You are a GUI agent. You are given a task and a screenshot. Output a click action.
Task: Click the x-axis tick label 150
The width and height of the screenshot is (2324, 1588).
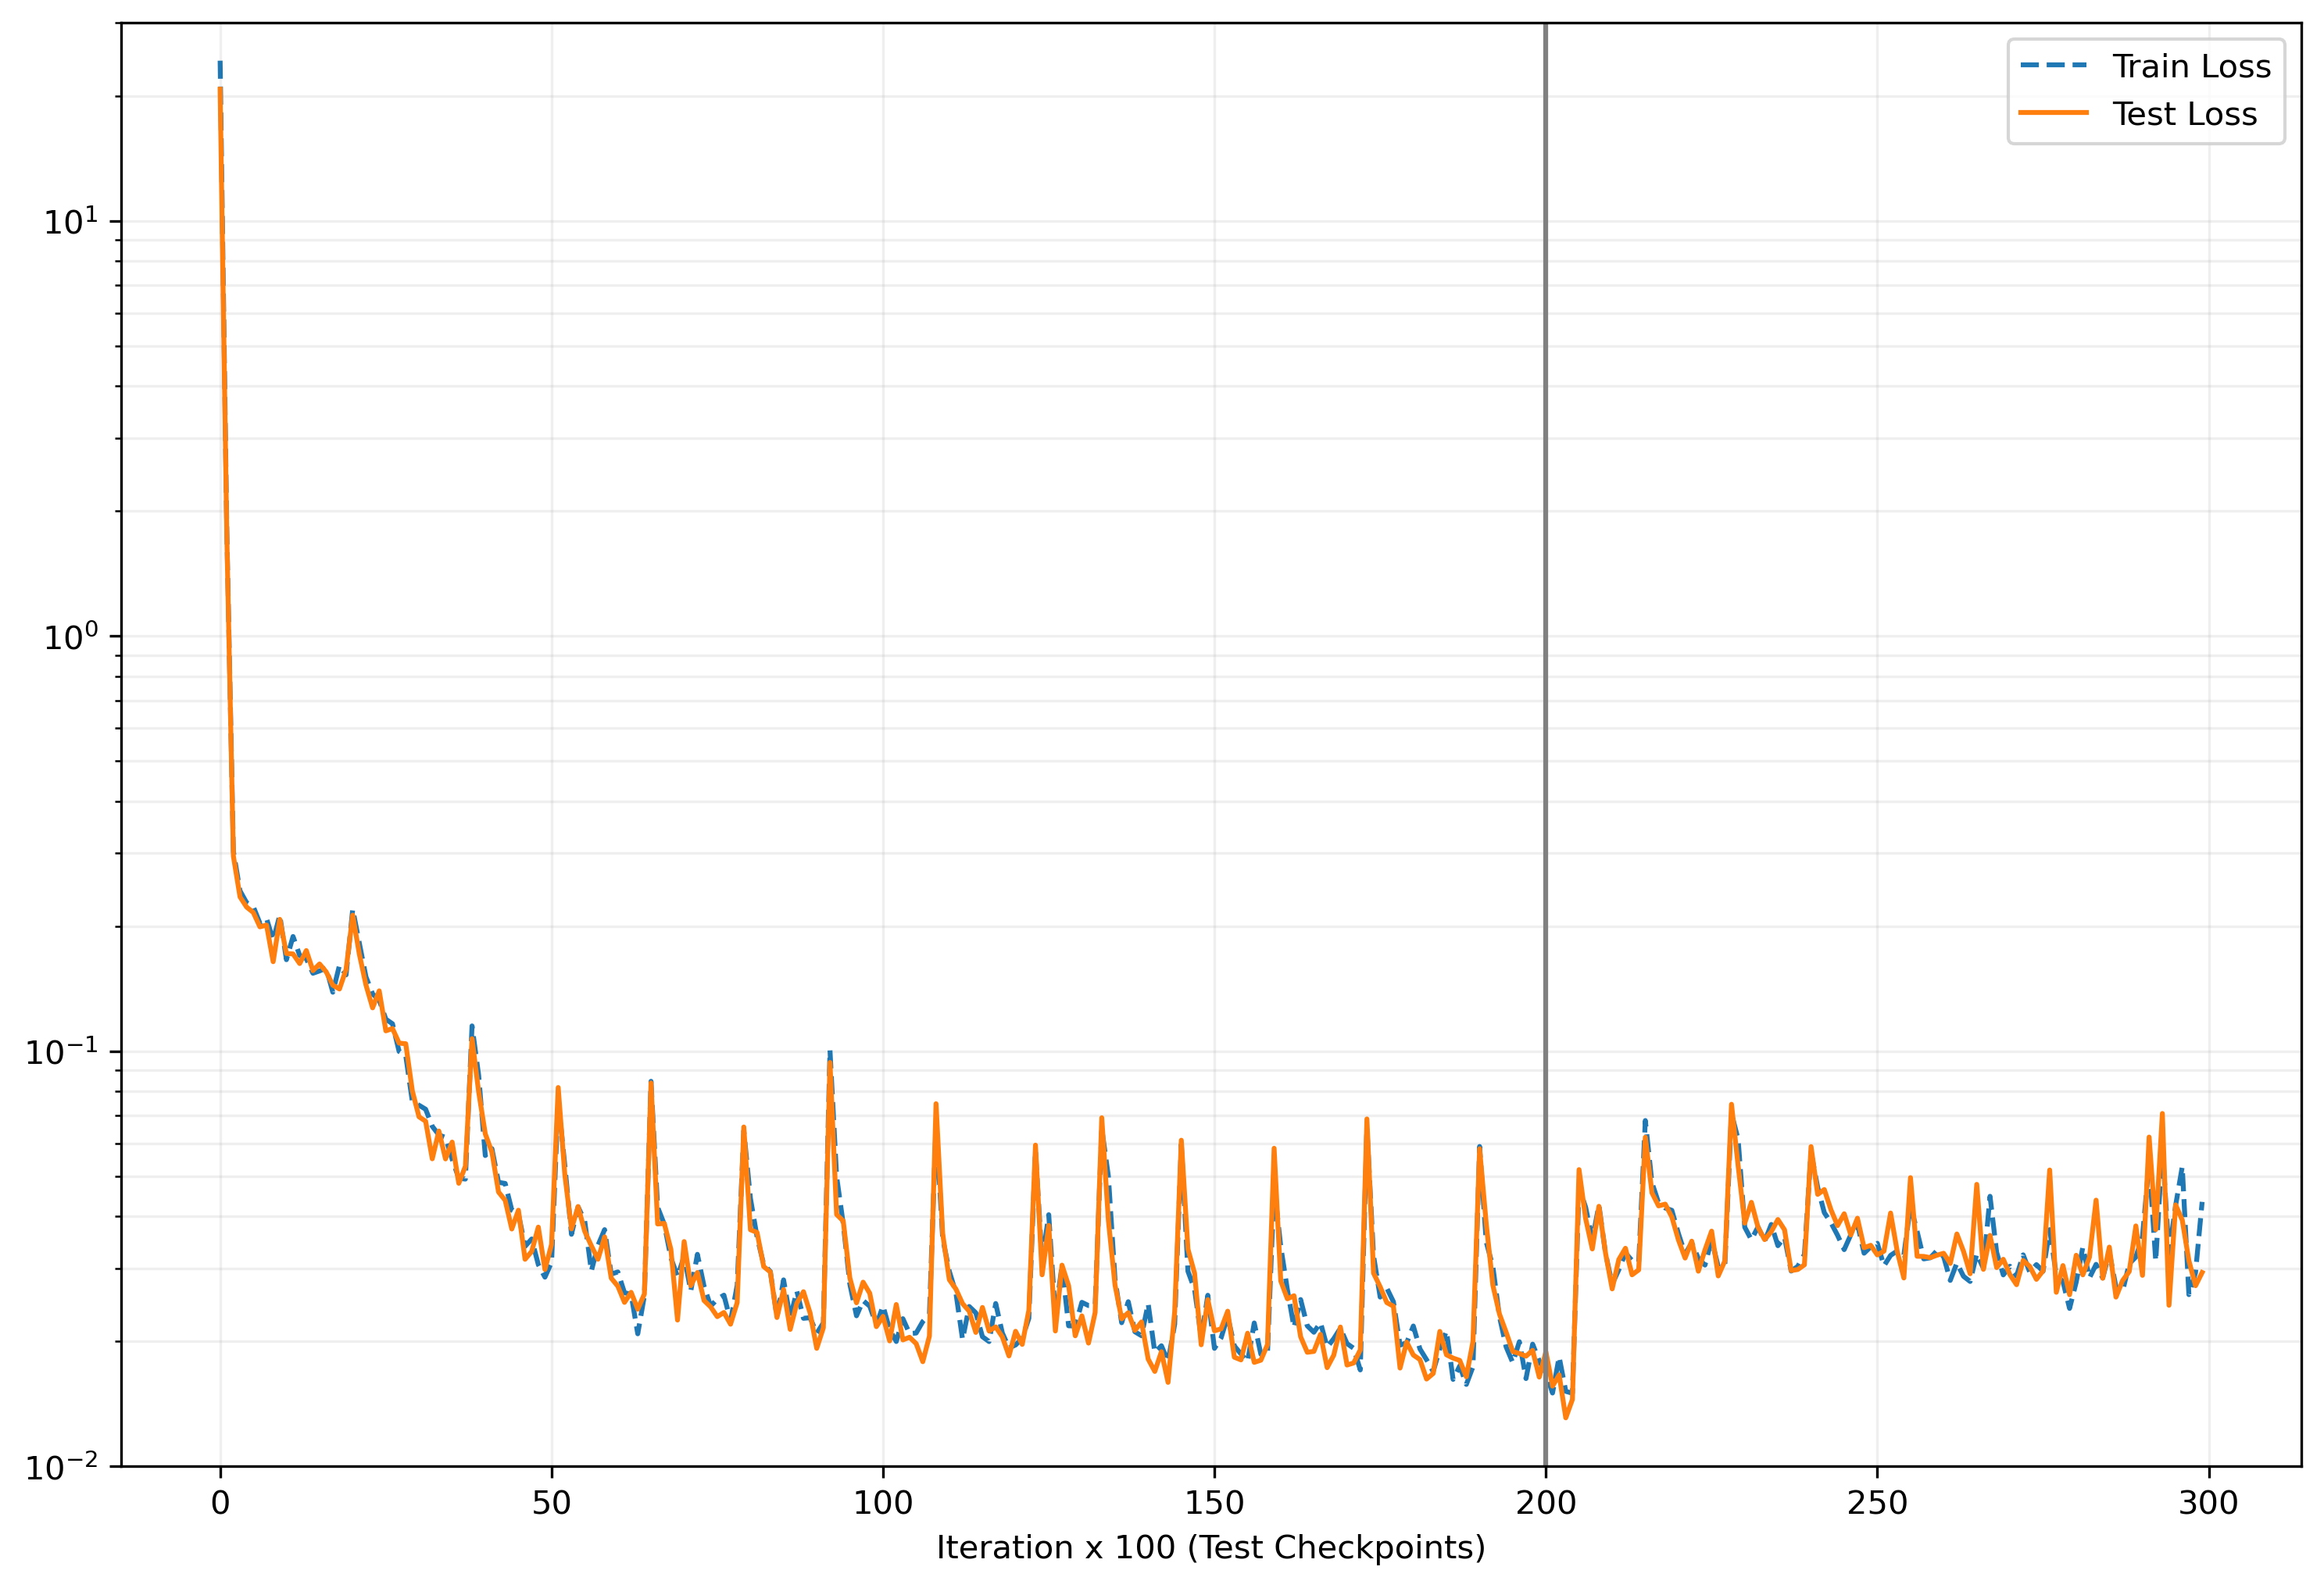point(1214,1503)
